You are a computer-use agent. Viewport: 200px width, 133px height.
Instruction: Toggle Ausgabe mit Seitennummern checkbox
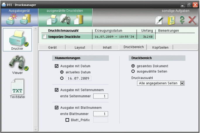[x=57, y=90]
